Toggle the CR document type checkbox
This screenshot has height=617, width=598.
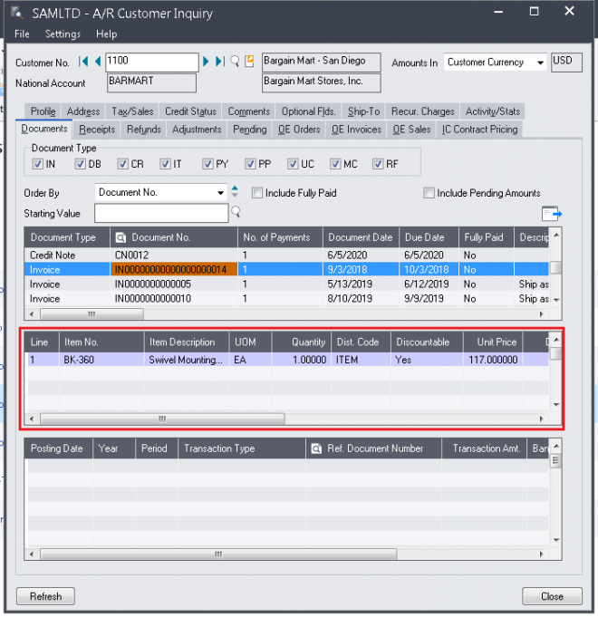click(x=124, y=164)
